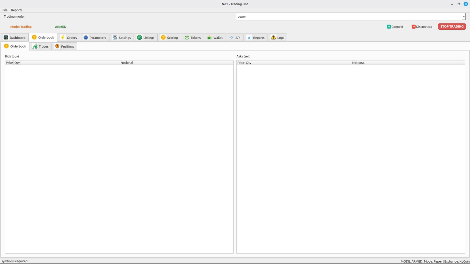
Task: Click the lightning bolt Orders icon
Action: [x=63, y=37]
